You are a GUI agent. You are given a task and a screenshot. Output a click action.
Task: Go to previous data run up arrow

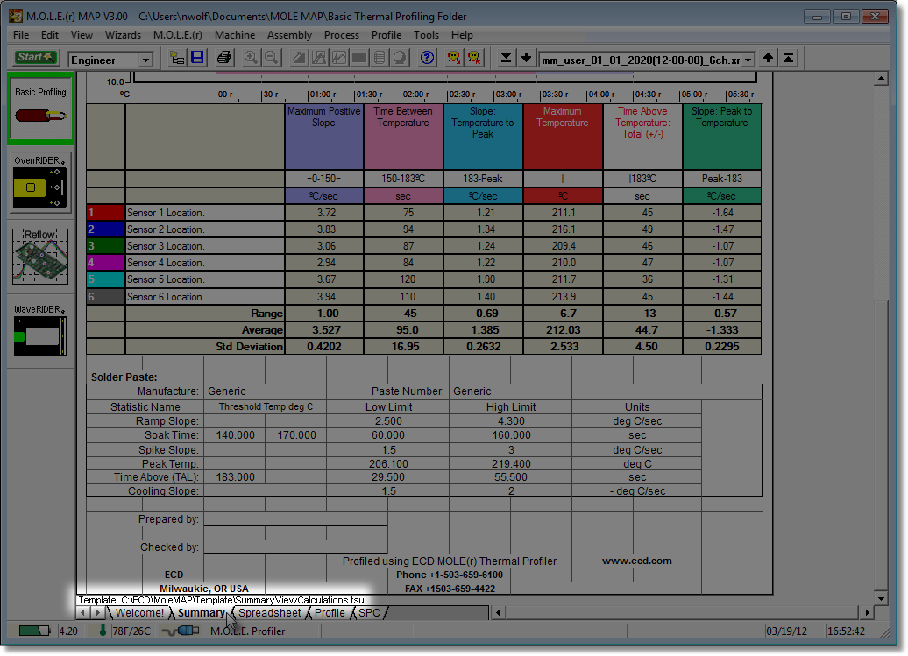coord(768,58)
